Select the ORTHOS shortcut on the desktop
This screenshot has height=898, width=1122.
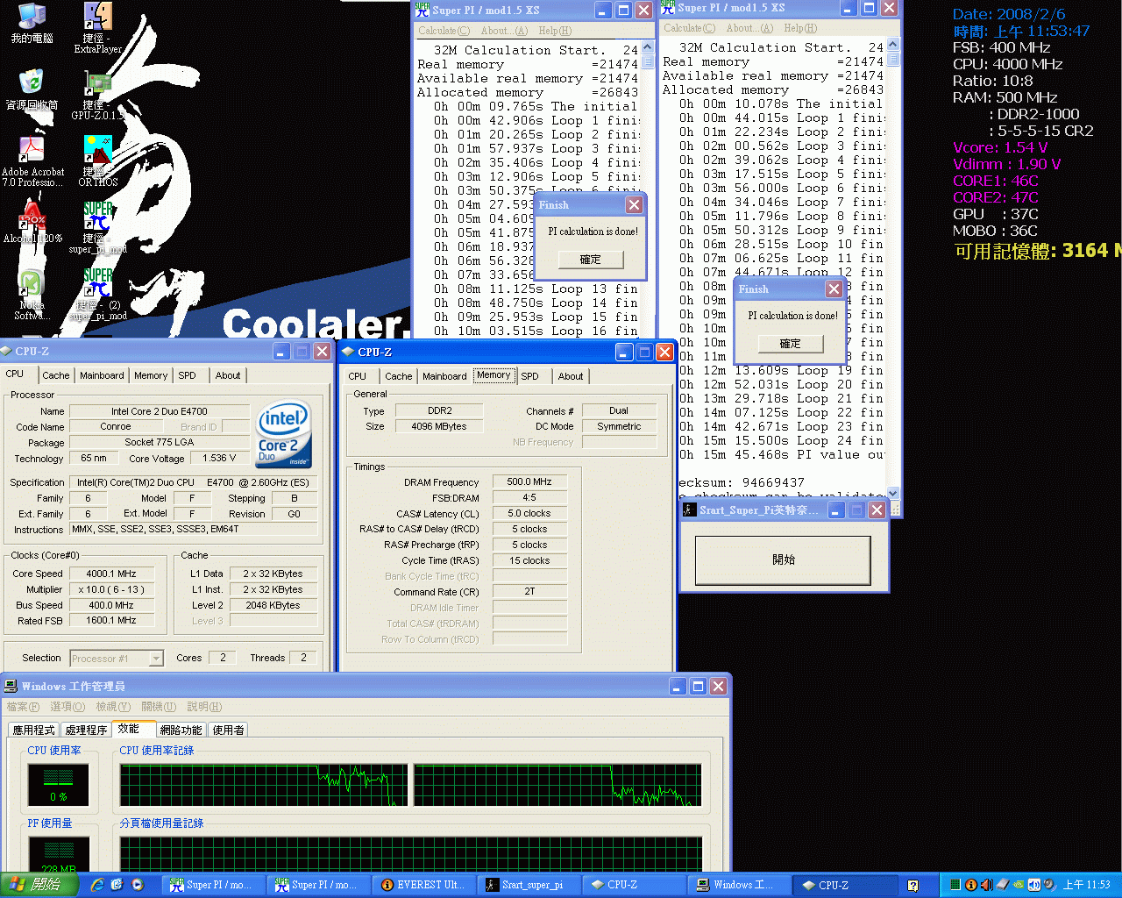(97, 150)
